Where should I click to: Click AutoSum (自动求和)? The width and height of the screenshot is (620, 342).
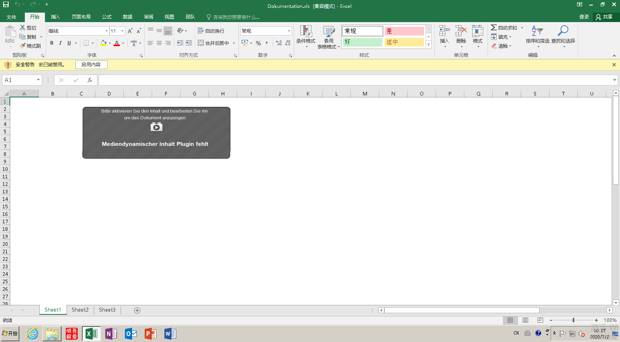pyautogui.click(x=504, y=28)
